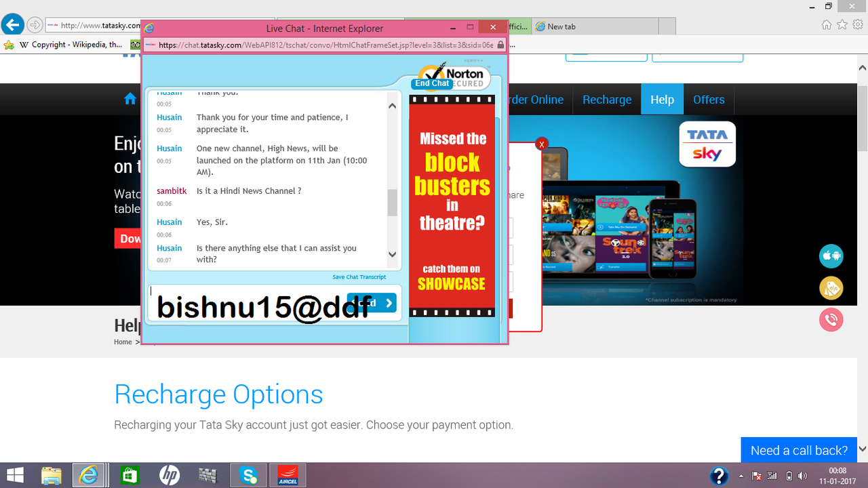868x488 pixels.
Task: Click 'Thank you for your time' message
Action: [x=273, y=123]
